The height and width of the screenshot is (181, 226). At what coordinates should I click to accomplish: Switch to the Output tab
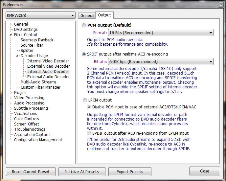[x=104, y=15]
